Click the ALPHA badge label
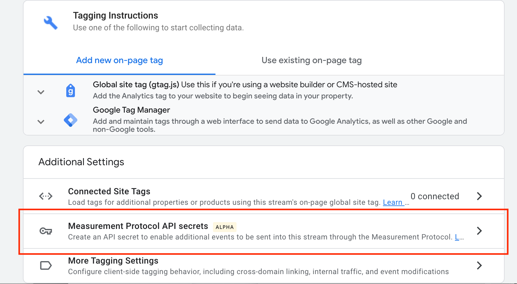The width and height of the screenshot is (517, 284). click(225, 227)
